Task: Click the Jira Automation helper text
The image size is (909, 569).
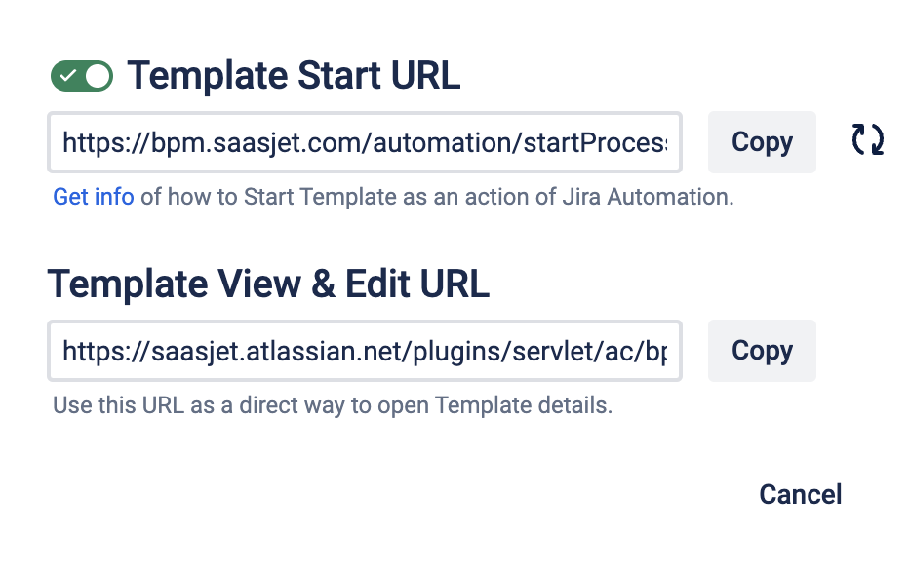Action: pyautogui.click(x=437, y=198)
